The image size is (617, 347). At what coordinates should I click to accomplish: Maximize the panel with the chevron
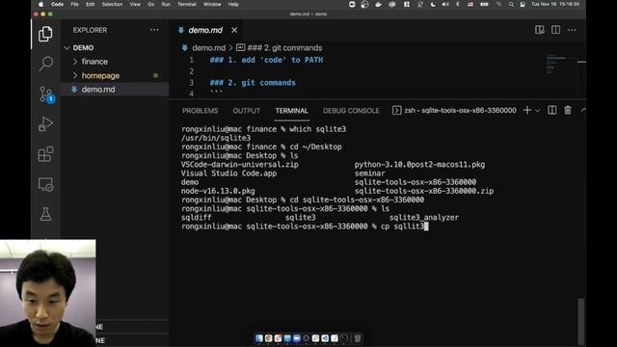pos(582,111)
